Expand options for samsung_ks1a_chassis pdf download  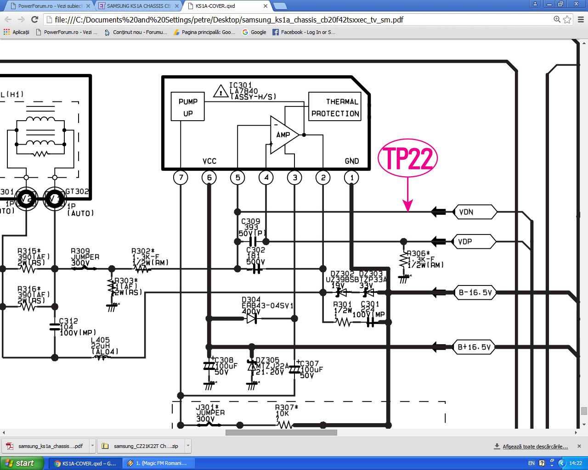[x=92, y=446]
